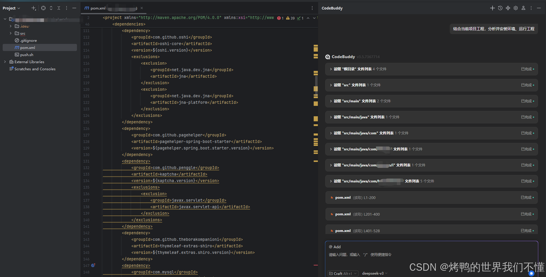This screenshot has width=546, height=277.
Task: Start a new CodeBuddy chat
Action: (493, 8)
